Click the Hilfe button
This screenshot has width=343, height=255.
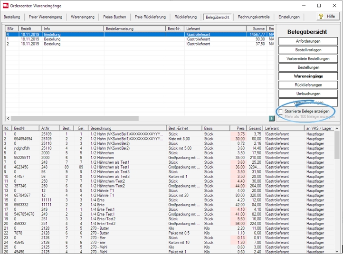coord(328,17)
